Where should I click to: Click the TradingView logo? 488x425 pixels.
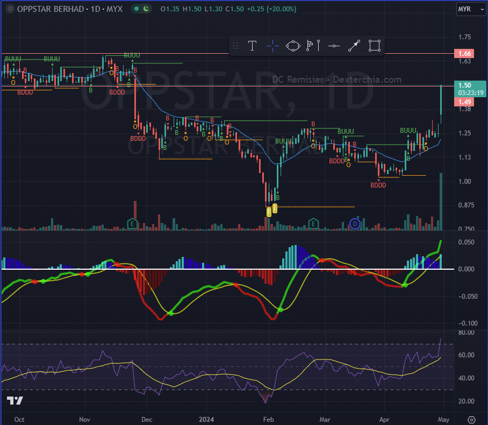click(15, 400)
